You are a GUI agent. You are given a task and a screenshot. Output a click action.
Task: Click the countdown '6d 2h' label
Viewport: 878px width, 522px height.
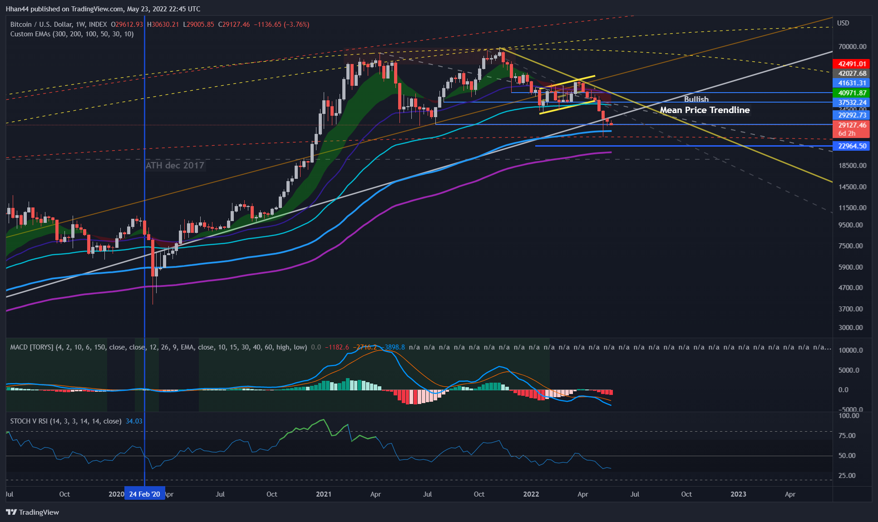coord(847,133)
